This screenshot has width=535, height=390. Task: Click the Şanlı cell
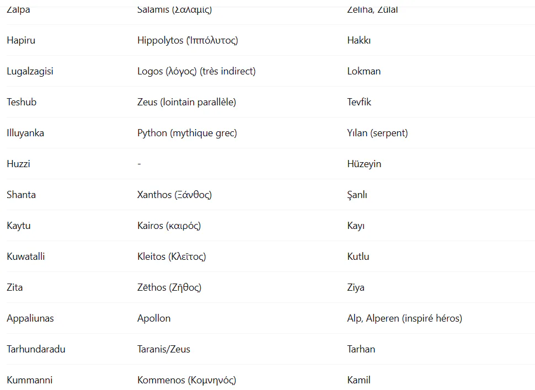click(x=357, y=195)
